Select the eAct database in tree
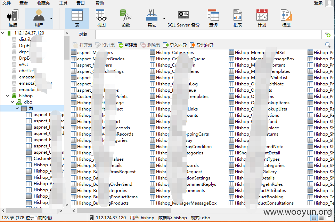Image resolution: width=335 pixels, height=222 pixels. (24, 64)
